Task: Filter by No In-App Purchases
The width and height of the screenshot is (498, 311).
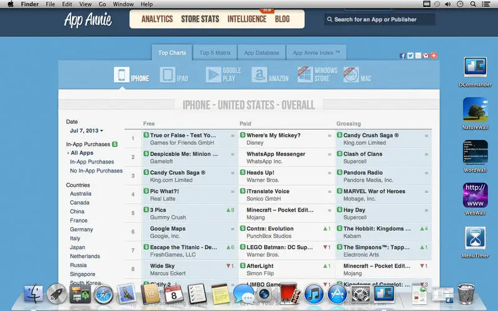Action: [96, 170]
